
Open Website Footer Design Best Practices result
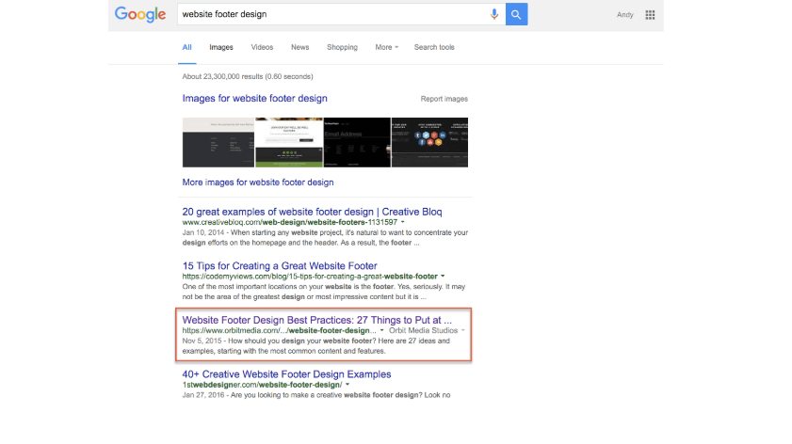317,320
